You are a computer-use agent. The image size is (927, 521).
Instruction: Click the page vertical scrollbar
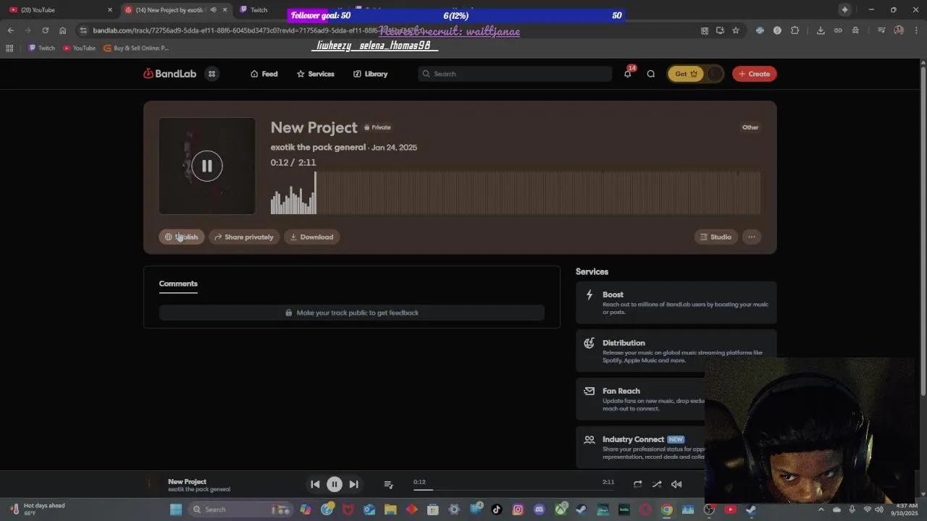tap(923, 230)
